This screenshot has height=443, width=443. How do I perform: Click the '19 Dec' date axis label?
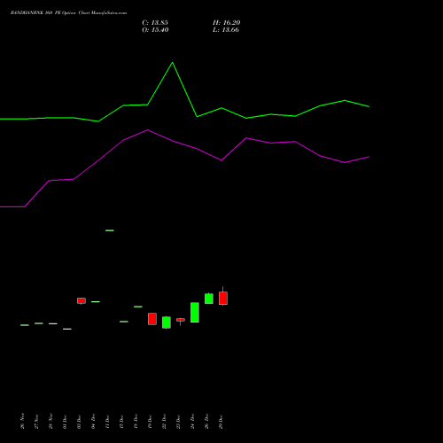pos(151,422)
